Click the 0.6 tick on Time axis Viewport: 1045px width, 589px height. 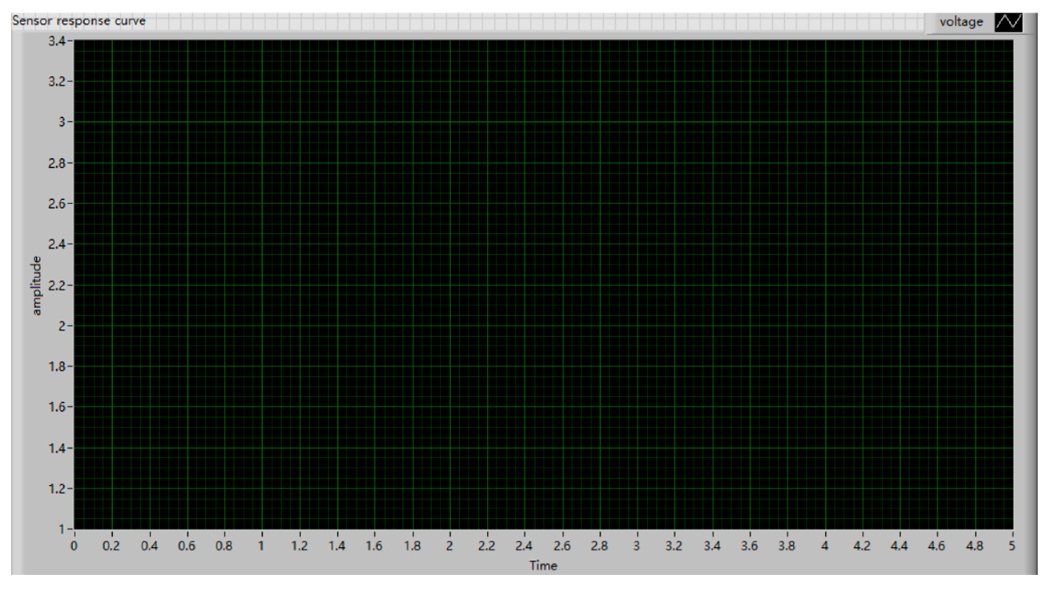pos(187,545)
